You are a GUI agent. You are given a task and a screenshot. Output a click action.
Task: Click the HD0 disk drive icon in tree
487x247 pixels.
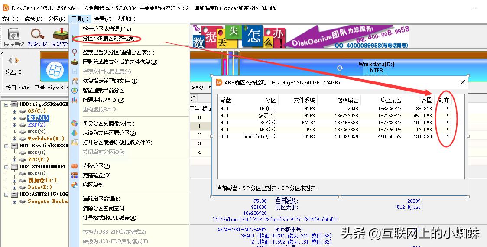point(14,104)
